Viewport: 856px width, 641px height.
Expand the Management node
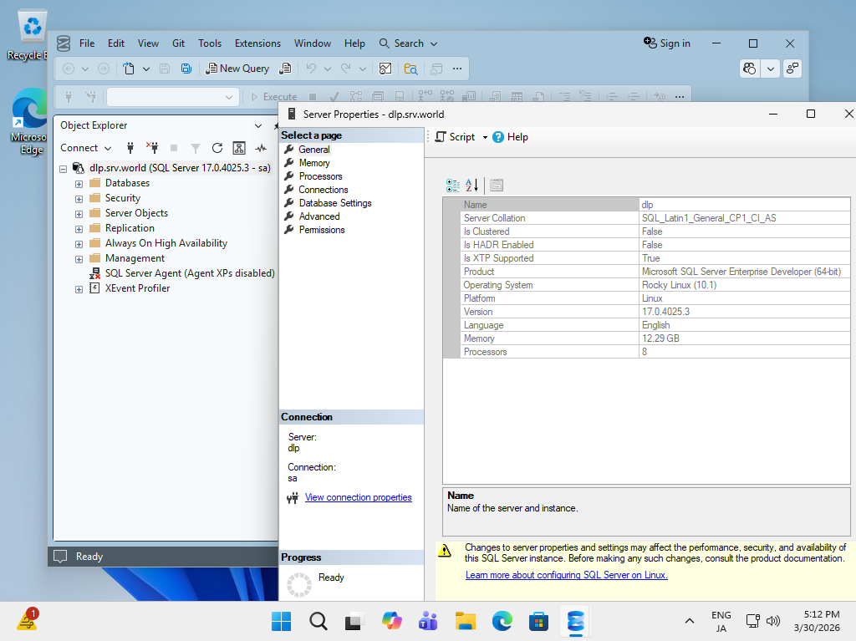point(79,259)
